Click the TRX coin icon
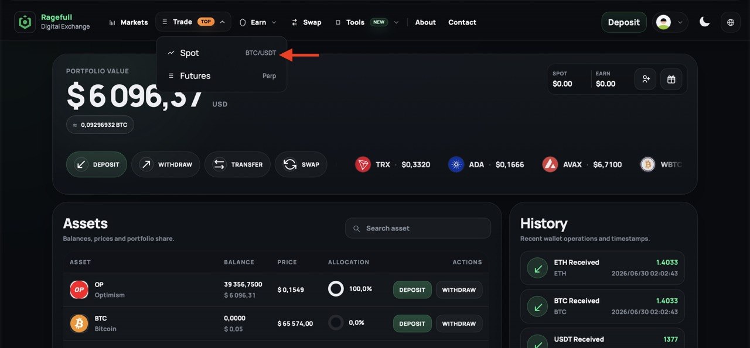 pyautogui.click(x=363, y=164)
